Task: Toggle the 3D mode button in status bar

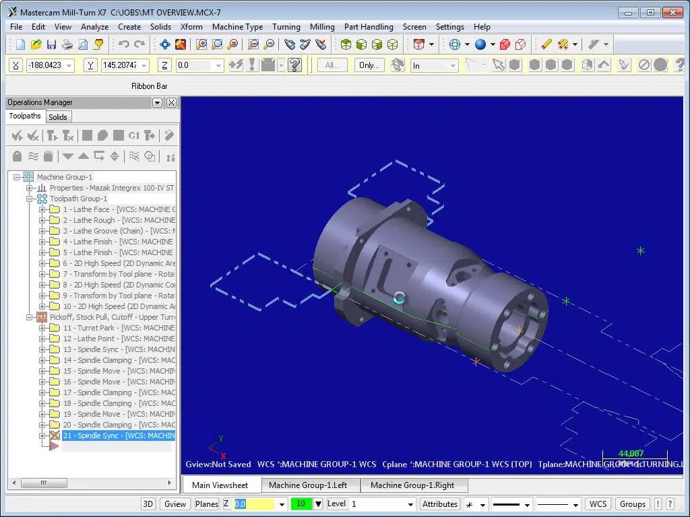Action: point(148,504)
